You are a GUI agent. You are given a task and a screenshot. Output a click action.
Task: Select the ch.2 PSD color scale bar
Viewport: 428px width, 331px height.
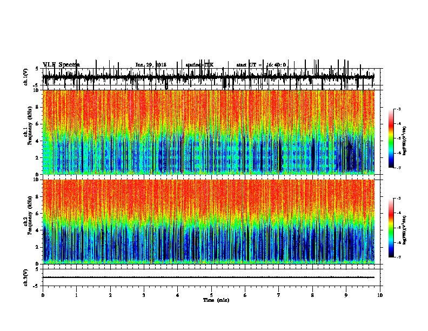point(391,228)
